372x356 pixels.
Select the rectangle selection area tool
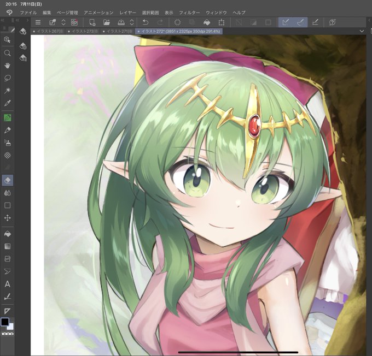7,205
